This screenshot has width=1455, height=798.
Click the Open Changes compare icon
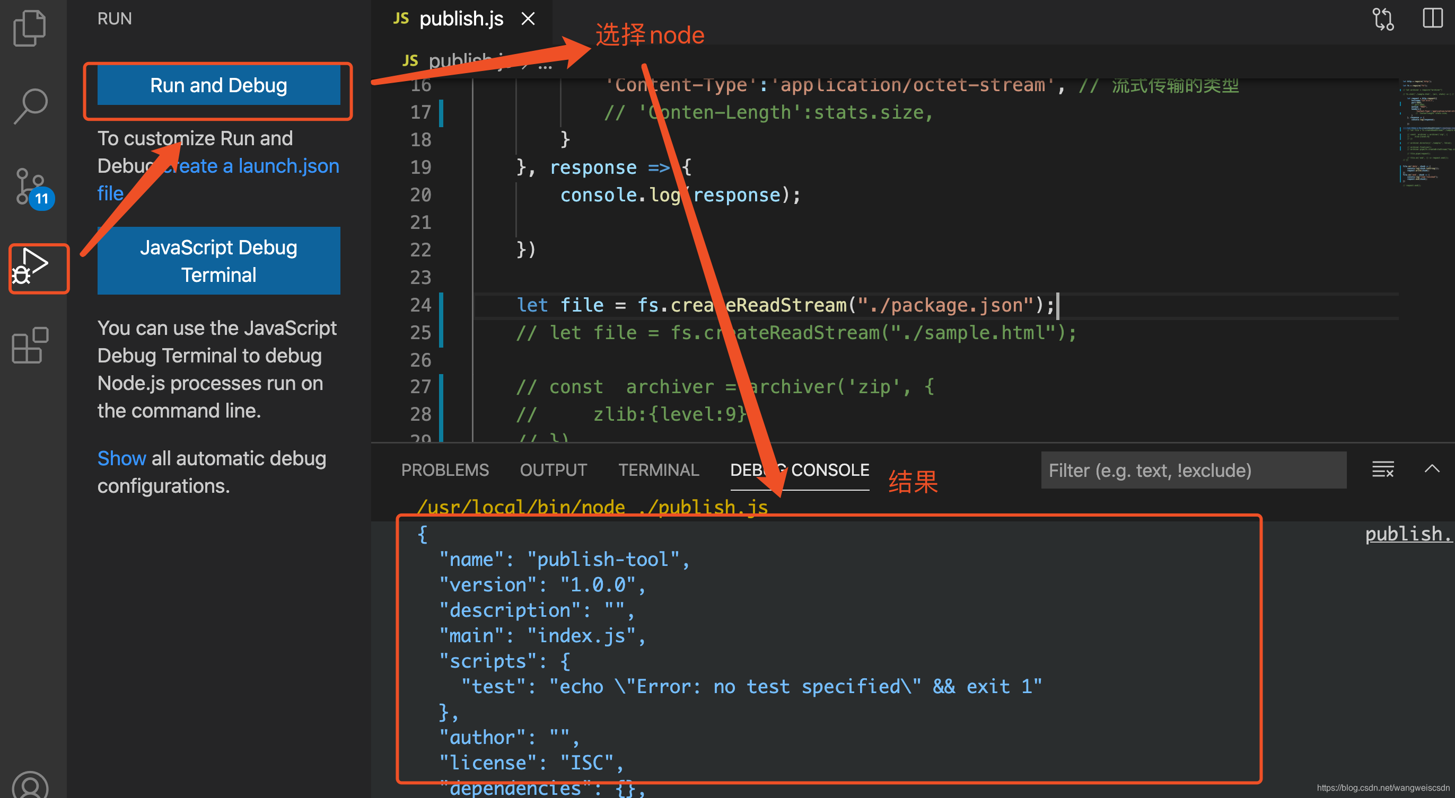pos(1383,19)
